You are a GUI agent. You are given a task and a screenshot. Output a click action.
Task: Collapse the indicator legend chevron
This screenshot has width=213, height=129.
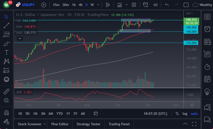pyautogui.click(x=20, y=38)
